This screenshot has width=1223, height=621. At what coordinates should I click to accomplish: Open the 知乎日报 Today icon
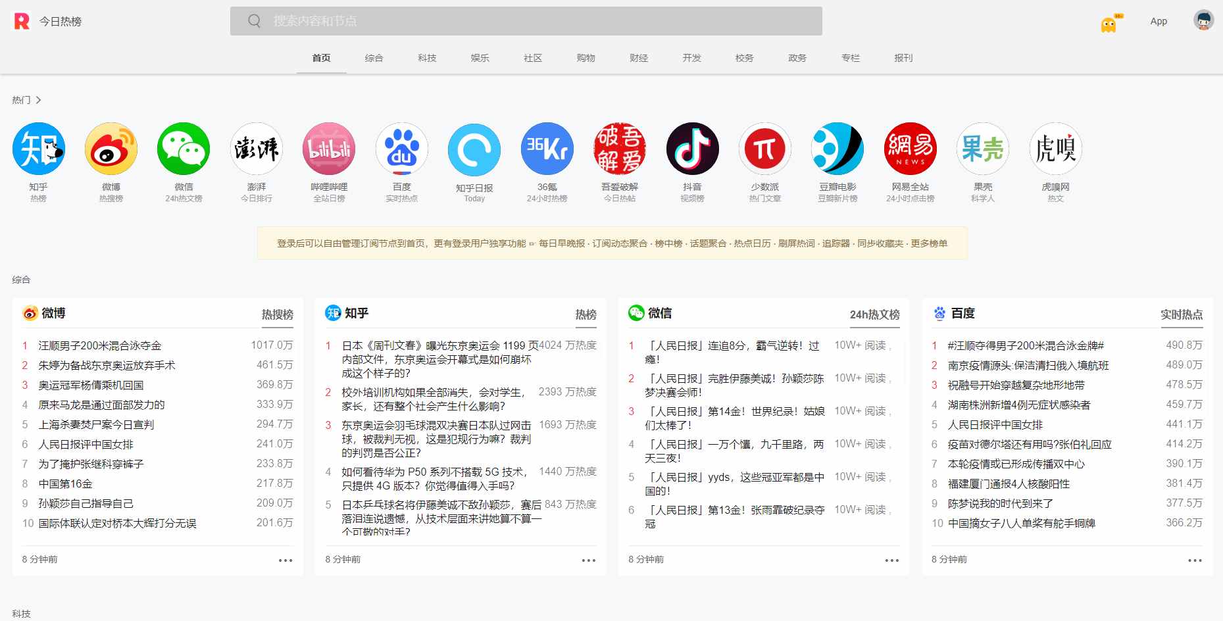[x=474, y=150]
